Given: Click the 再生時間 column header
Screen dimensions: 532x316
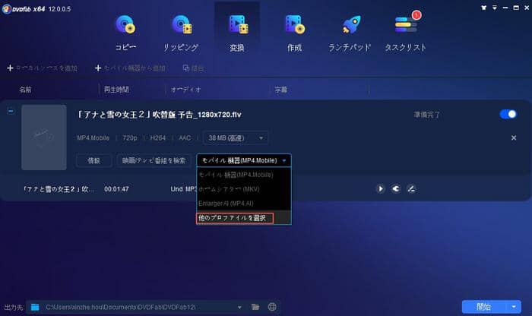Looking at the screenshot, I should click(x=116, y=90).
